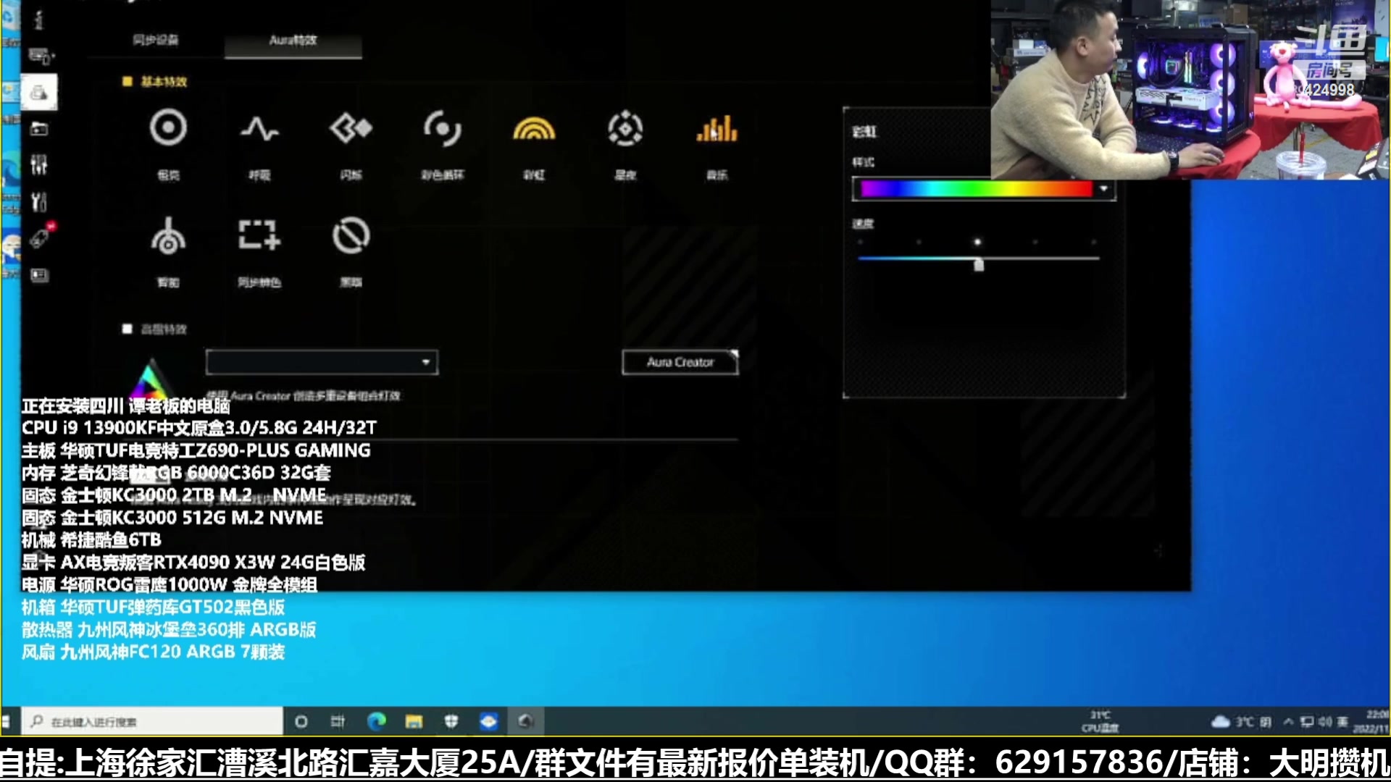Select the Basic Effects (基本特效) radio option
Viewport: 1391px width, 782px height.
pyautogui.click(x=128, y=82)
